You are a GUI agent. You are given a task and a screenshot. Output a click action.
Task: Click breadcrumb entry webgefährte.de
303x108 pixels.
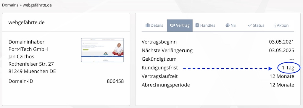(37, 5)
